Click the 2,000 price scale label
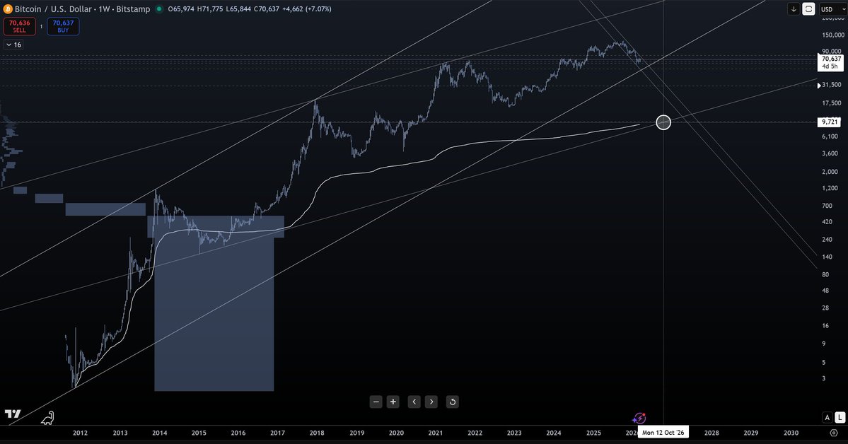The image size is (848, 444). (x=830, y=172)
